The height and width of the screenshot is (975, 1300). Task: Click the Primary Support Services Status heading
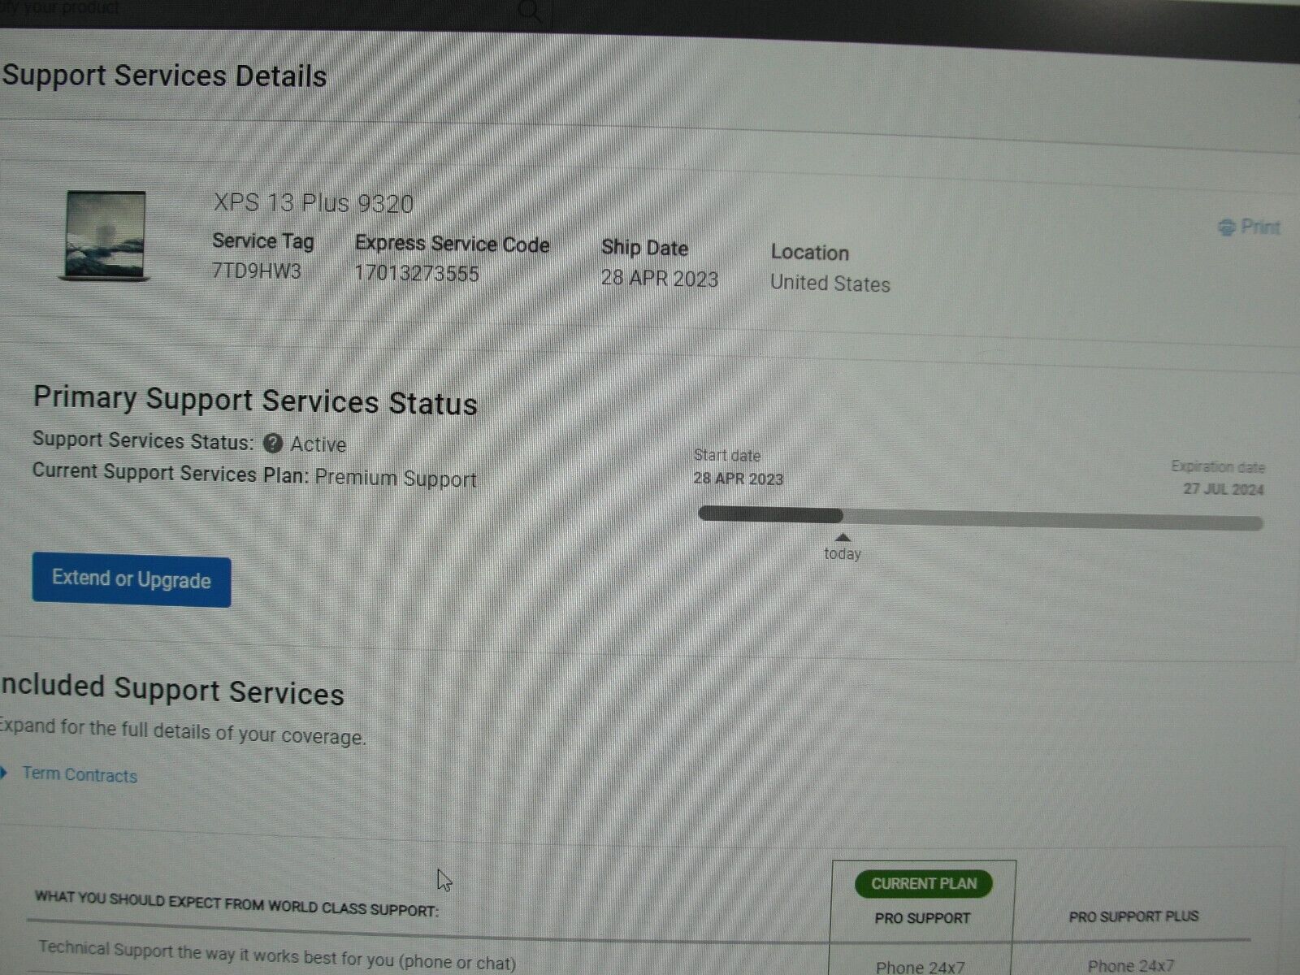[255, 401]
